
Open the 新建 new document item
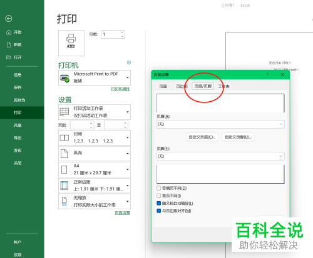(x=14, y=44)
